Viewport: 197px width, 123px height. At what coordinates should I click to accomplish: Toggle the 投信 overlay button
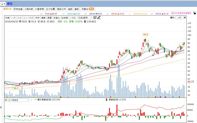tap(19, 18)
